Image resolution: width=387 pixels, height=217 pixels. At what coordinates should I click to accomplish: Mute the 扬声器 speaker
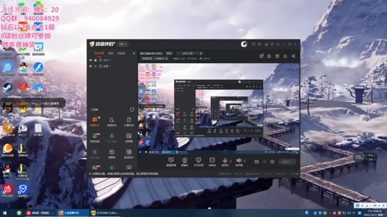coord(238,162)
